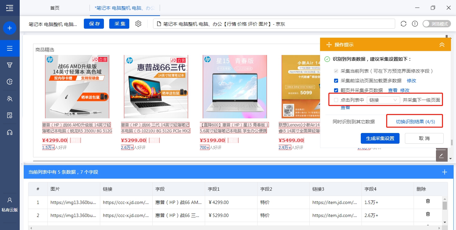Open the funnel filter sidebar icon
Screen dimensions: 456x230
point(10,65)
